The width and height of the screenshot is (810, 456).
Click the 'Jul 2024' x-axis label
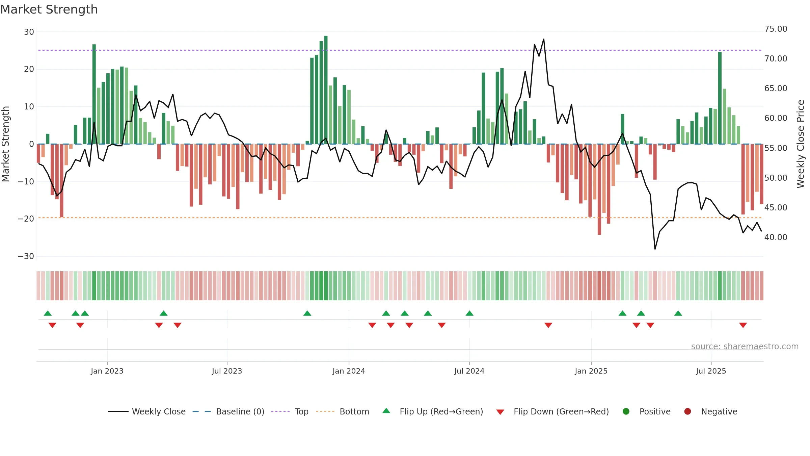(x=469, y=371)
